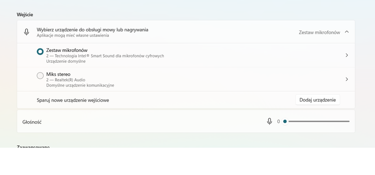This screenshot has width=375, height=175.
Task: Click 'Sparuj nowe urządzenie wejściowe' text
Action: pyautogui.click(x=73, y=101)
